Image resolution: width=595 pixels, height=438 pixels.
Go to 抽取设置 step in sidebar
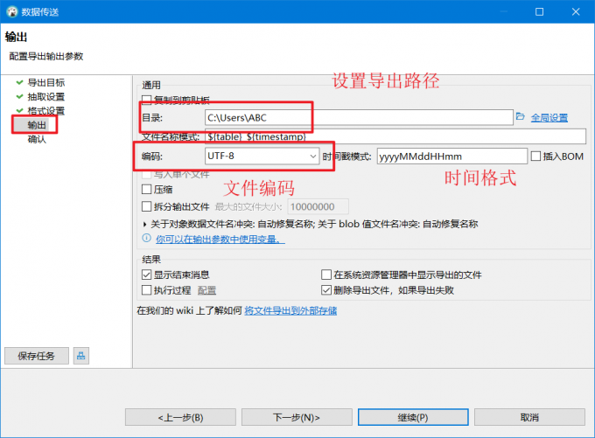click(x=45, y=96)
